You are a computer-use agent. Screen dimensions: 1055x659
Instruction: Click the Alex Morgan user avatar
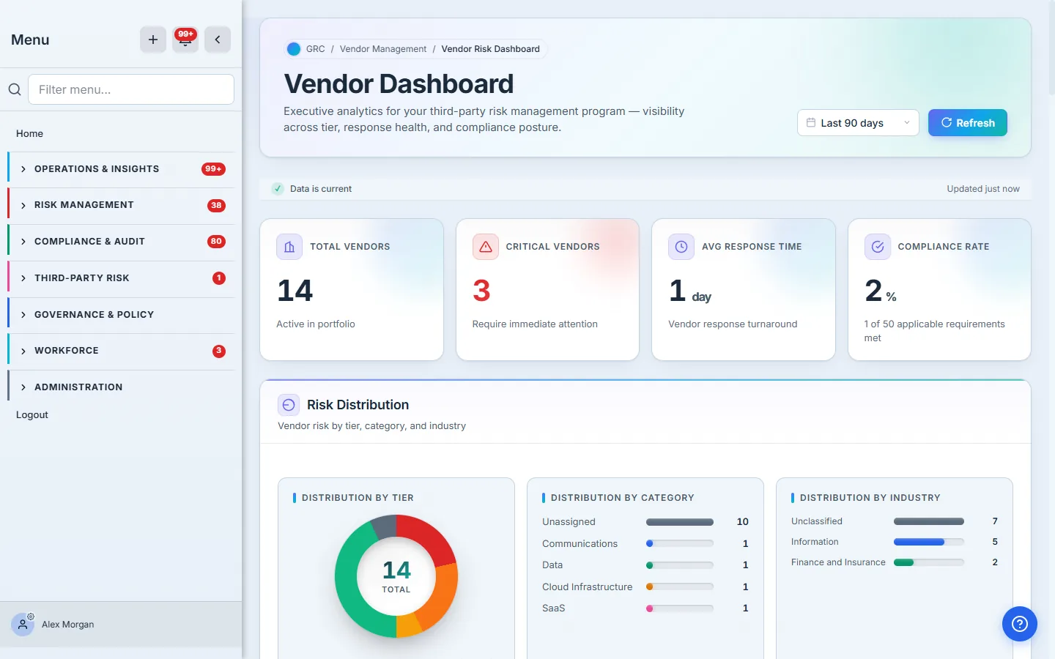(23, 625)
